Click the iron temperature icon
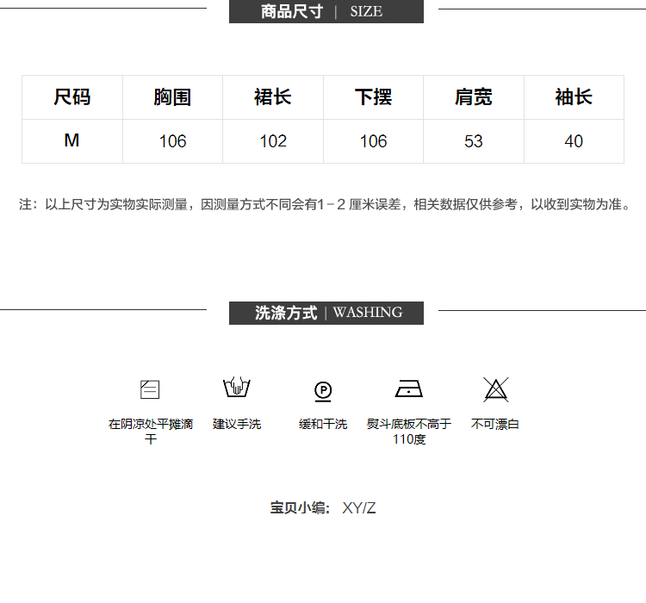Image resolution: width=646 pixels, height=603 pixels. pos(409,389)
